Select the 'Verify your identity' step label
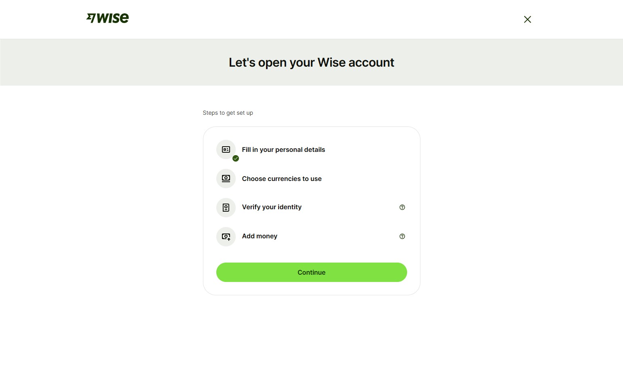 click(272, 207)
